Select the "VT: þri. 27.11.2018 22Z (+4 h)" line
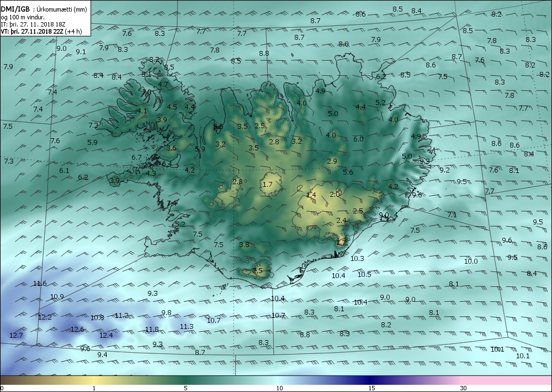552x392 pixels. click(41, 32)
